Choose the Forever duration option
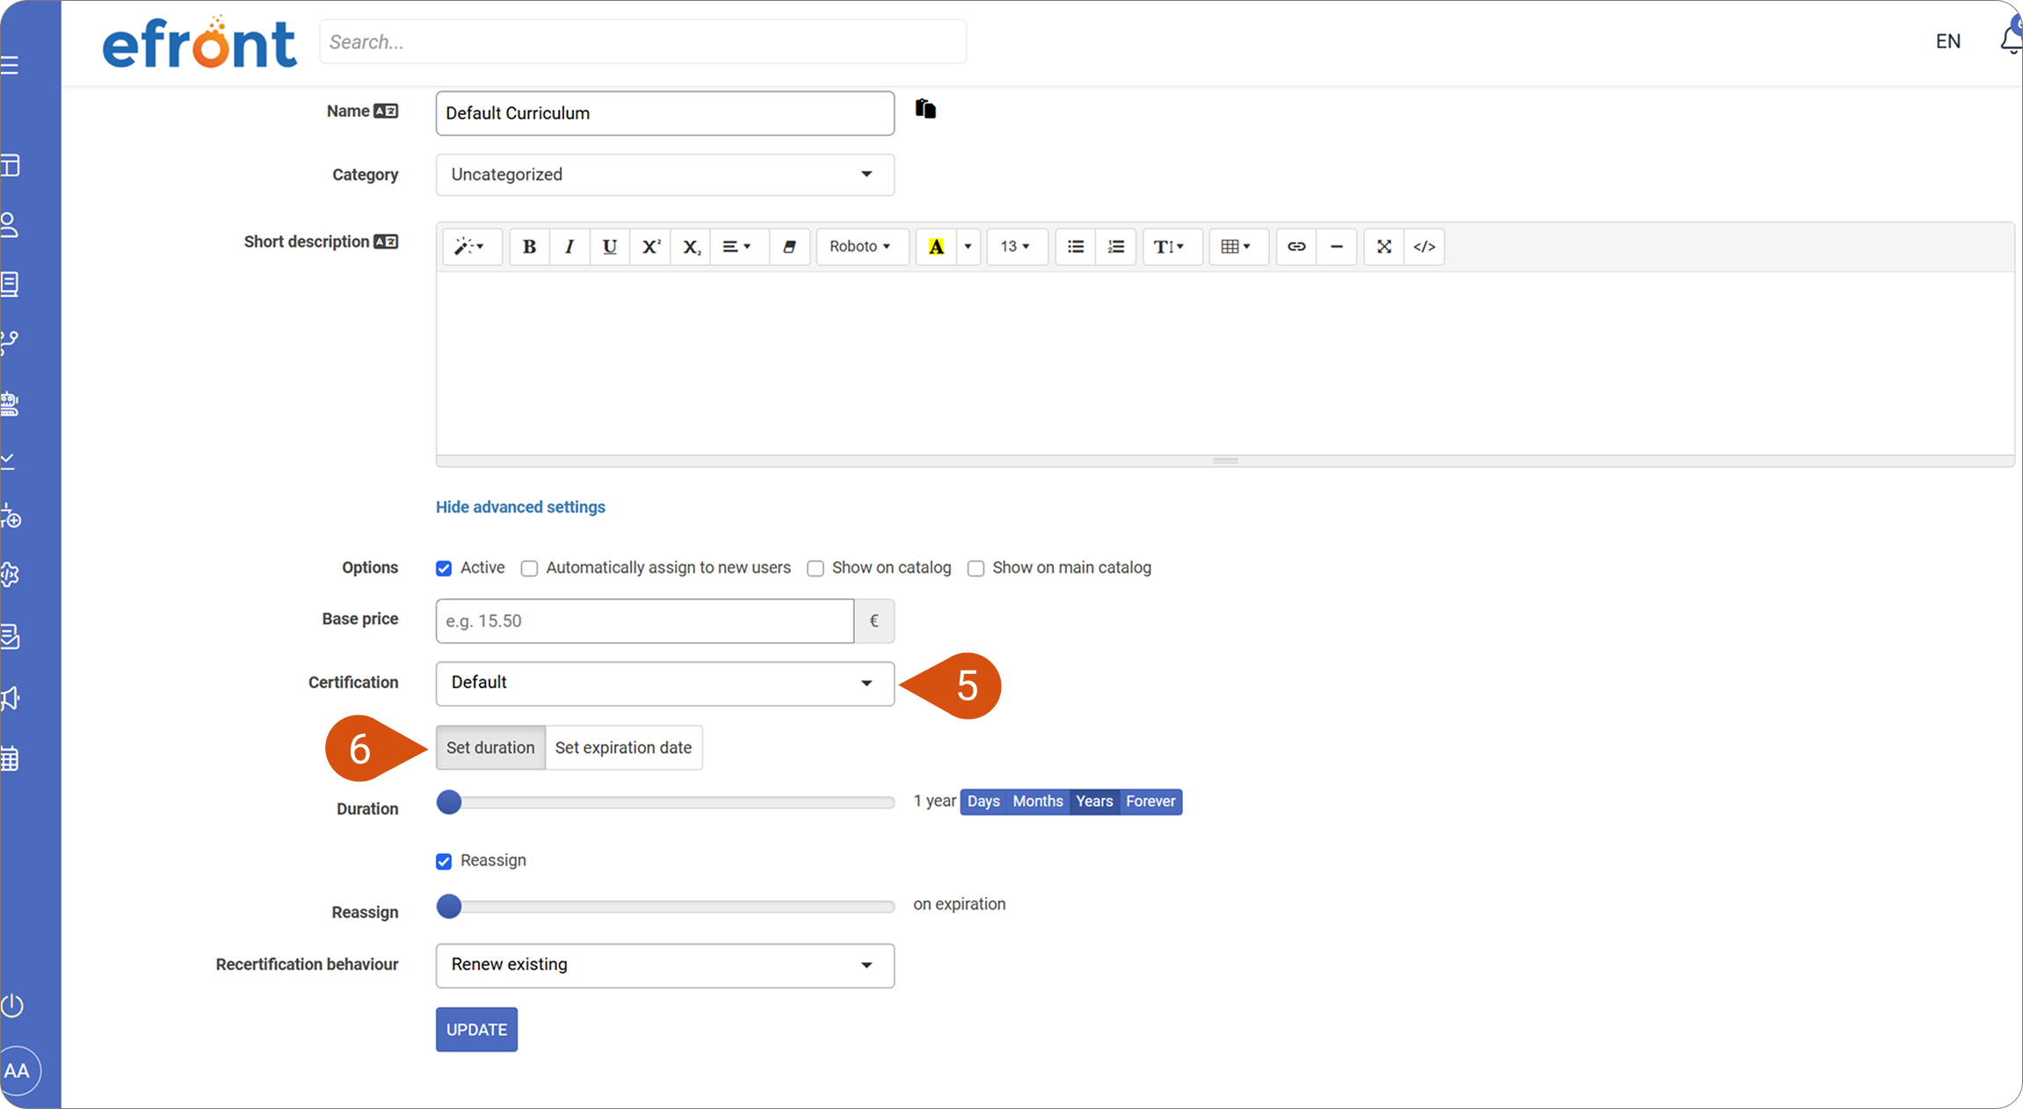Image resolution: width=2023 pixels, height=1109 pixels. click(x=1150, y=801)
